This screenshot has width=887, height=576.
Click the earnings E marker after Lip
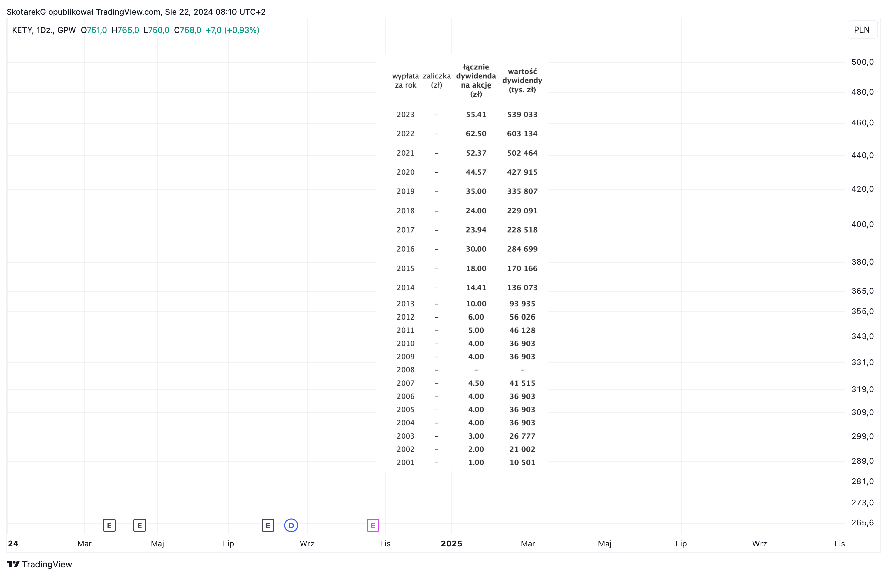point(268,525)
